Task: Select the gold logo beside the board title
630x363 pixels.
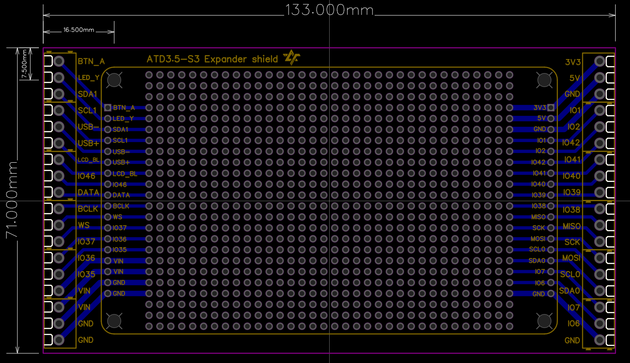Action: (x=291, y=57)
